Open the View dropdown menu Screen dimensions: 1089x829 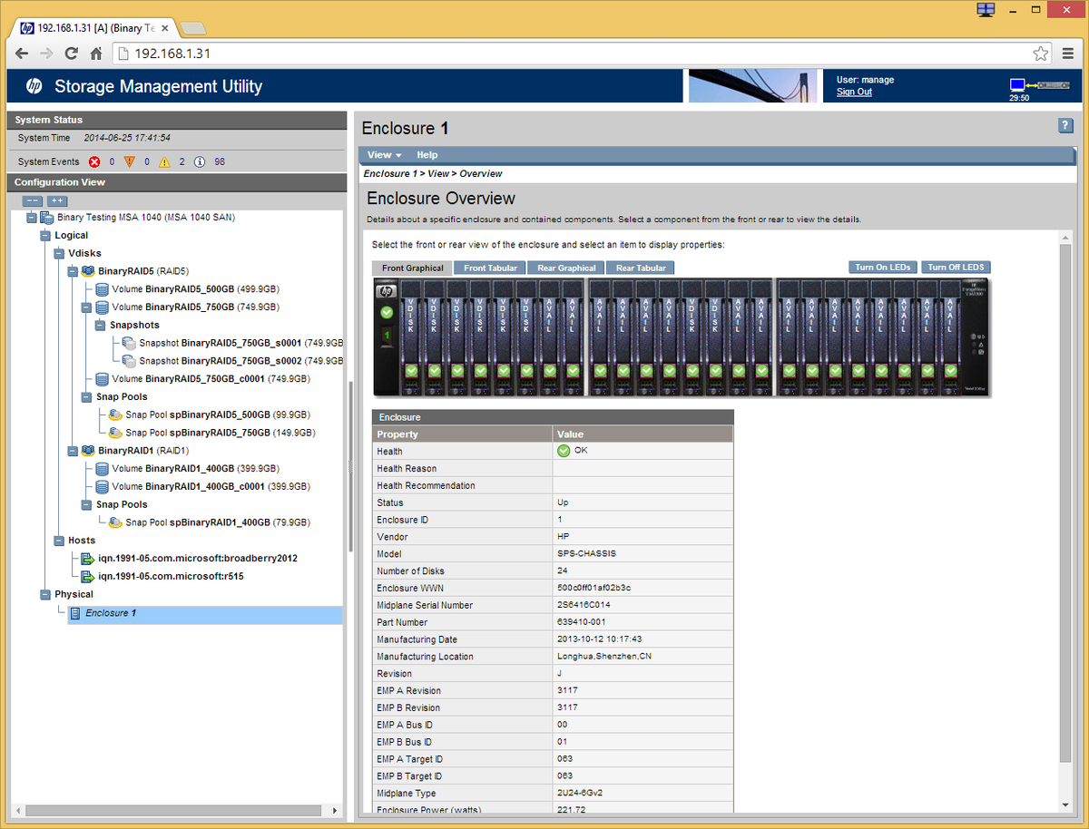click(384, 155)
